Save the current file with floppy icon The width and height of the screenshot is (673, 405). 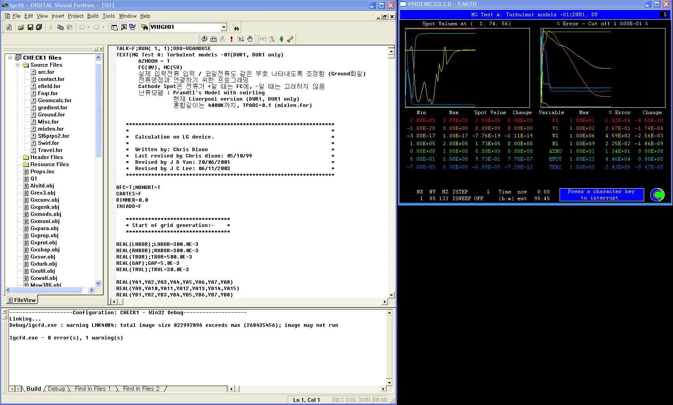coord(30,27)
